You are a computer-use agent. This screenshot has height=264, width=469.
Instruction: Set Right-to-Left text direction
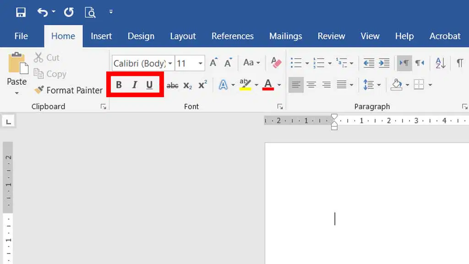[420, 63]
